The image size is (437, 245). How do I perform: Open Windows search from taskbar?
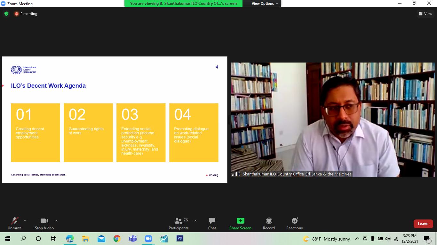[x=23, y=239]
